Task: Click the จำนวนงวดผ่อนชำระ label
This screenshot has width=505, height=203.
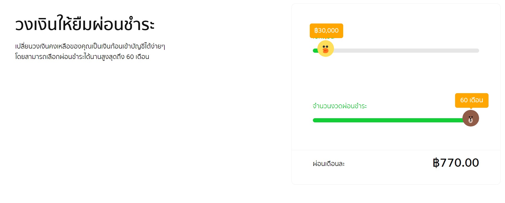Action: click(x=340, y=106)
